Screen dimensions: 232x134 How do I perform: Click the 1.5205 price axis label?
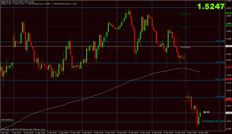[x=229, y=129]
